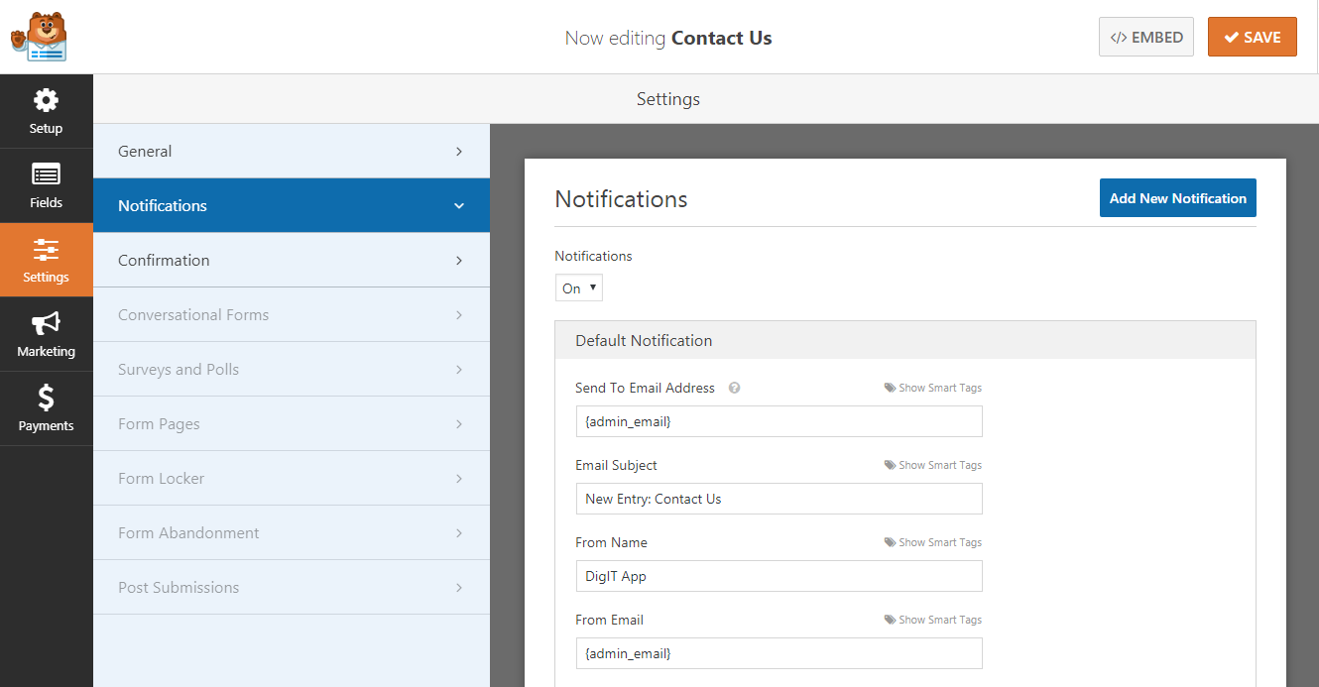1319x687 pixels.
Task: Click the help icon beside Send To Email Address
Action: click(x=735, y=388)
